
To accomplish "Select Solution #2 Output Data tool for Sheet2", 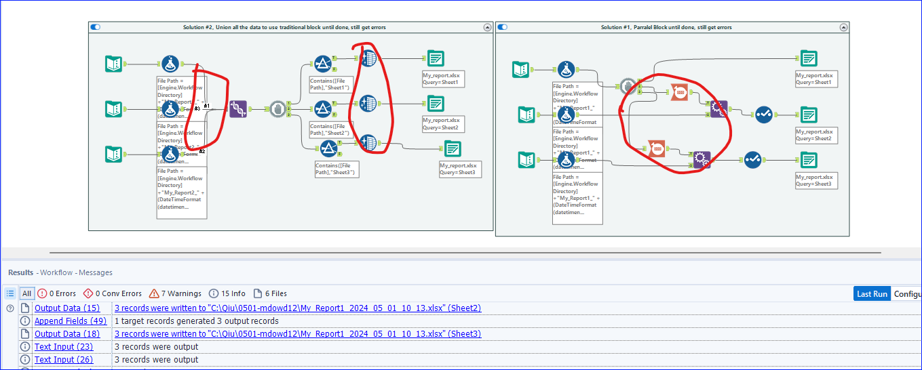I will click(436, 104).
